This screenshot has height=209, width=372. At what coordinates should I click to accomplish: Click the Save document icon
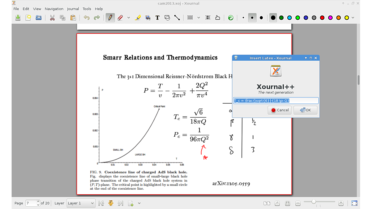(x=18, y=18)
